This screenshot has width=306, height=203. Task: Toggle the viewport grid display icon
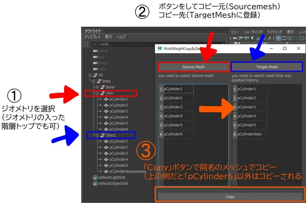click(278, 38)
